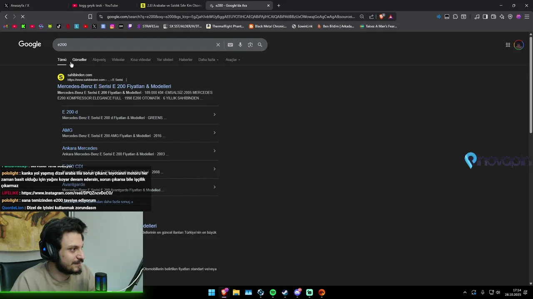Open the Mercedes-Benz E Serisi E 200 result

tap(114, 86)
